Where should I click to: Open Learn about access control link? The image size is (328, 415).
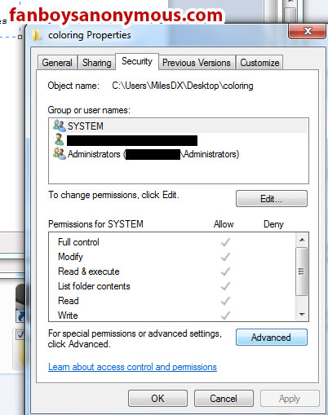(x=132, y=367)
